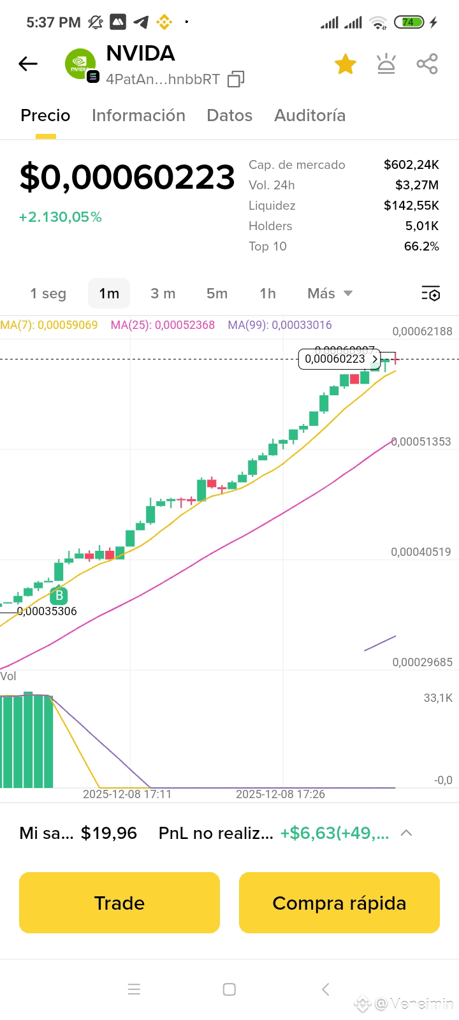Tap the battery indicator in status bar

[x=409, y=22]
